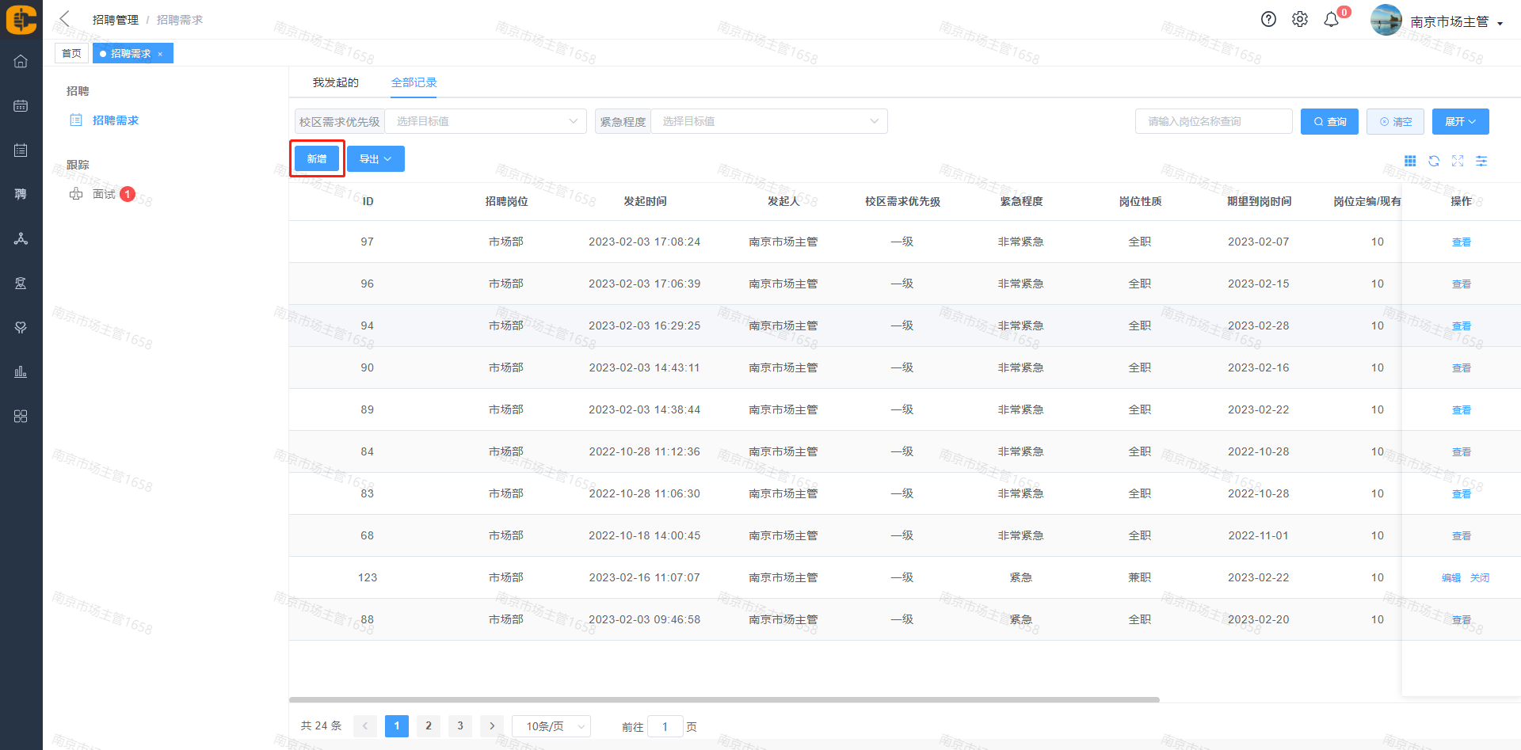Toggle fullscreen view of the table

1458,161
